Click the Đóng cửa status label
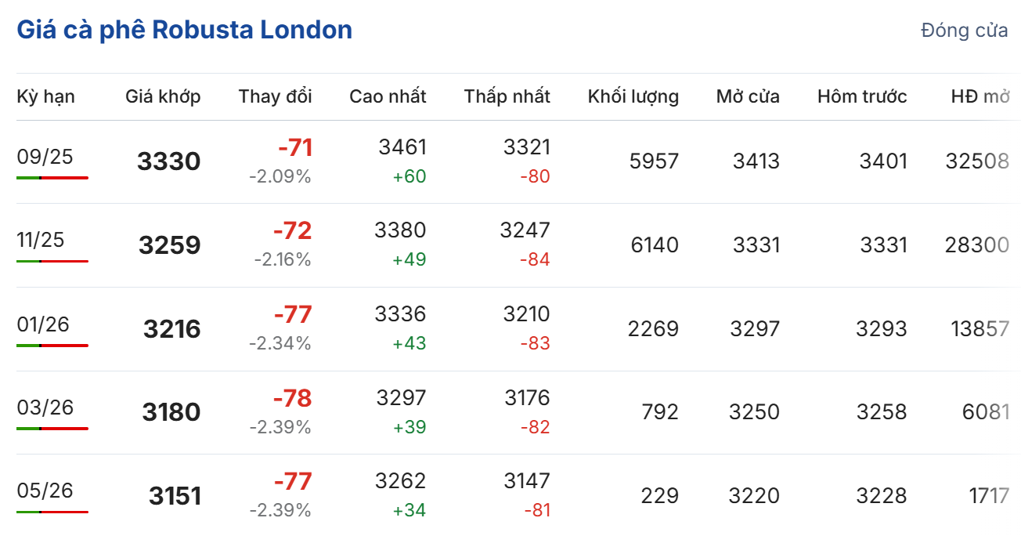This screenshot has height=536, width=1021. 964,31
